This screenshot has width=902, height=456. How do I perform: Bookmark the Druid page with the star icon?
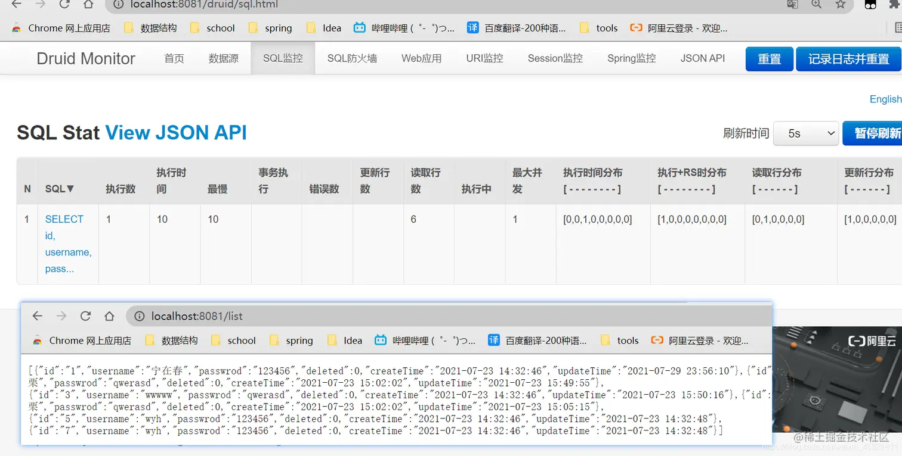coord(841,4)
